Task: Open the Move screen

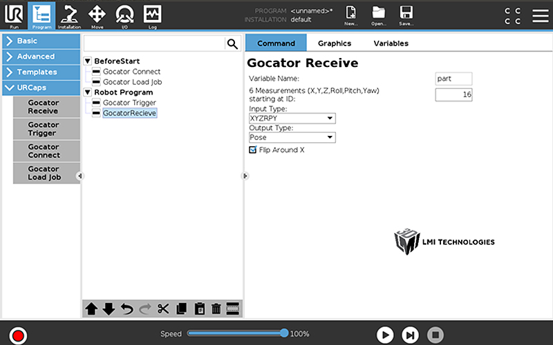Action: point(97,16)
